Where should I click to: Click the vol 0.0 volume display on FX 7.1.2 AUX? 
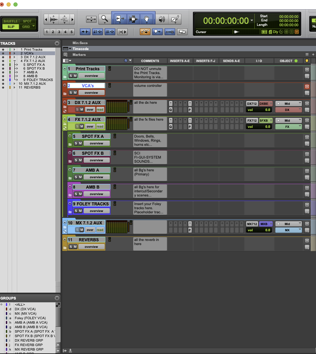(259, 127)
